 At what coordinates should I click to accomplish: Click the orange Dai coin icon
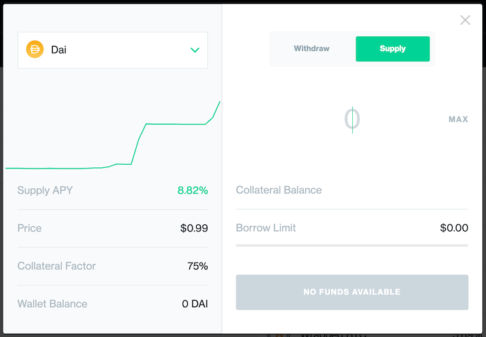click(34, 49)
